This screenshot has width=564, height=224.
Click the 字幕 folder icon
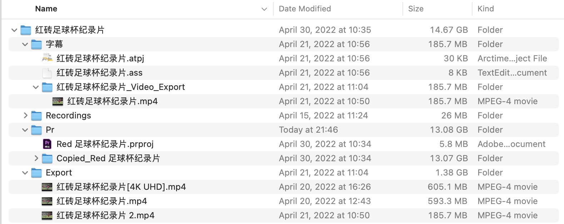[36, 44]
